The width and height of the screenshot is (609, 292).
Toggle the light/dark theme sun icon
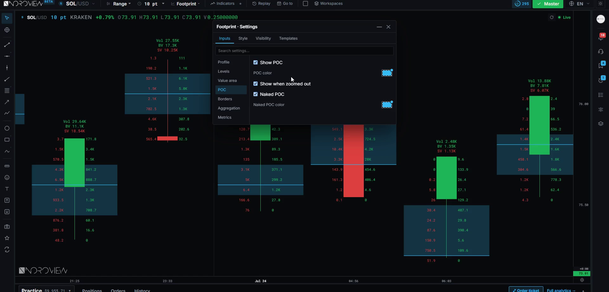[600, 4]
